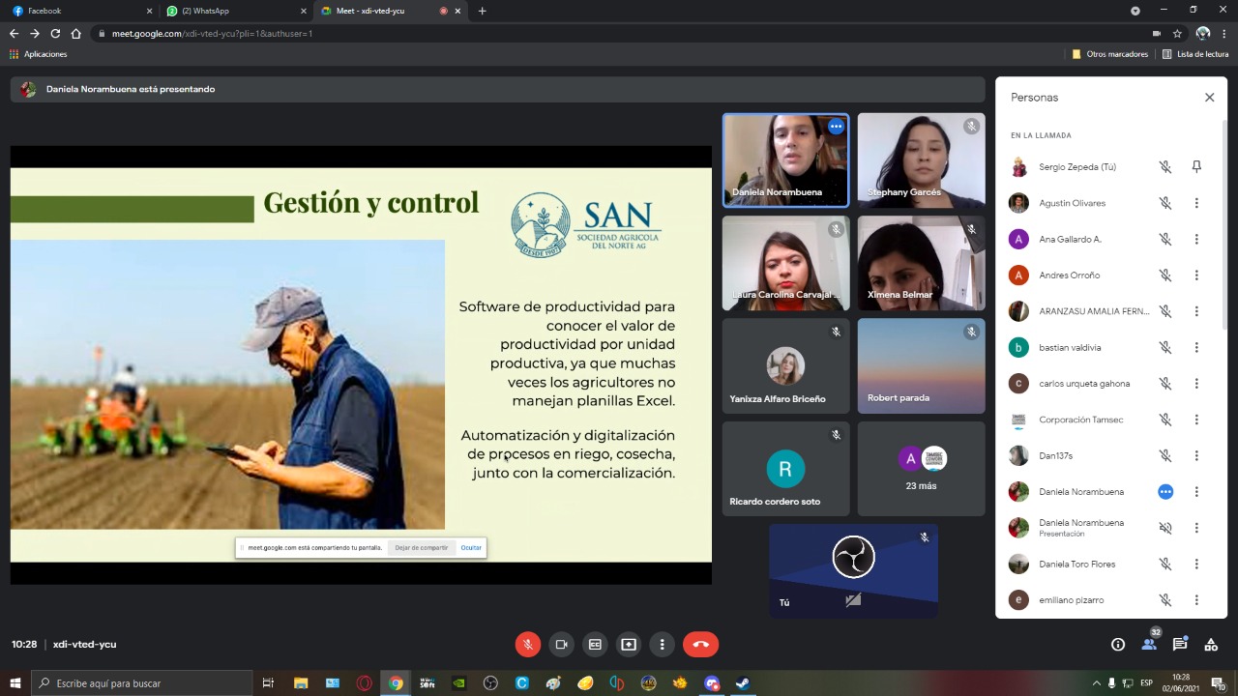
Task: Switch to the WhatsApp browser tab
Action: pos(232,11)
